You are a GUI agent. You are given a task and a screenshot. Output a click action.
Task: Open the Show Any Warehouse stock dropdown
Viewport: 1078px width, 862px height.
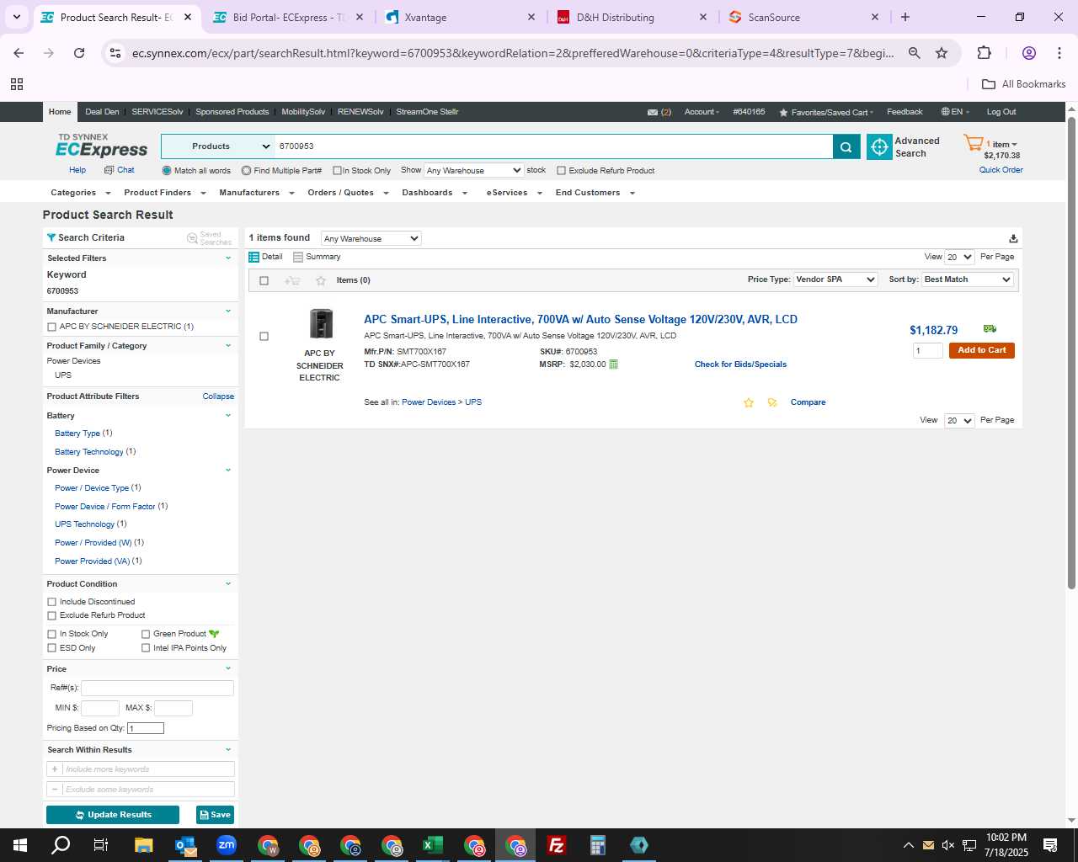coord(473,170)
